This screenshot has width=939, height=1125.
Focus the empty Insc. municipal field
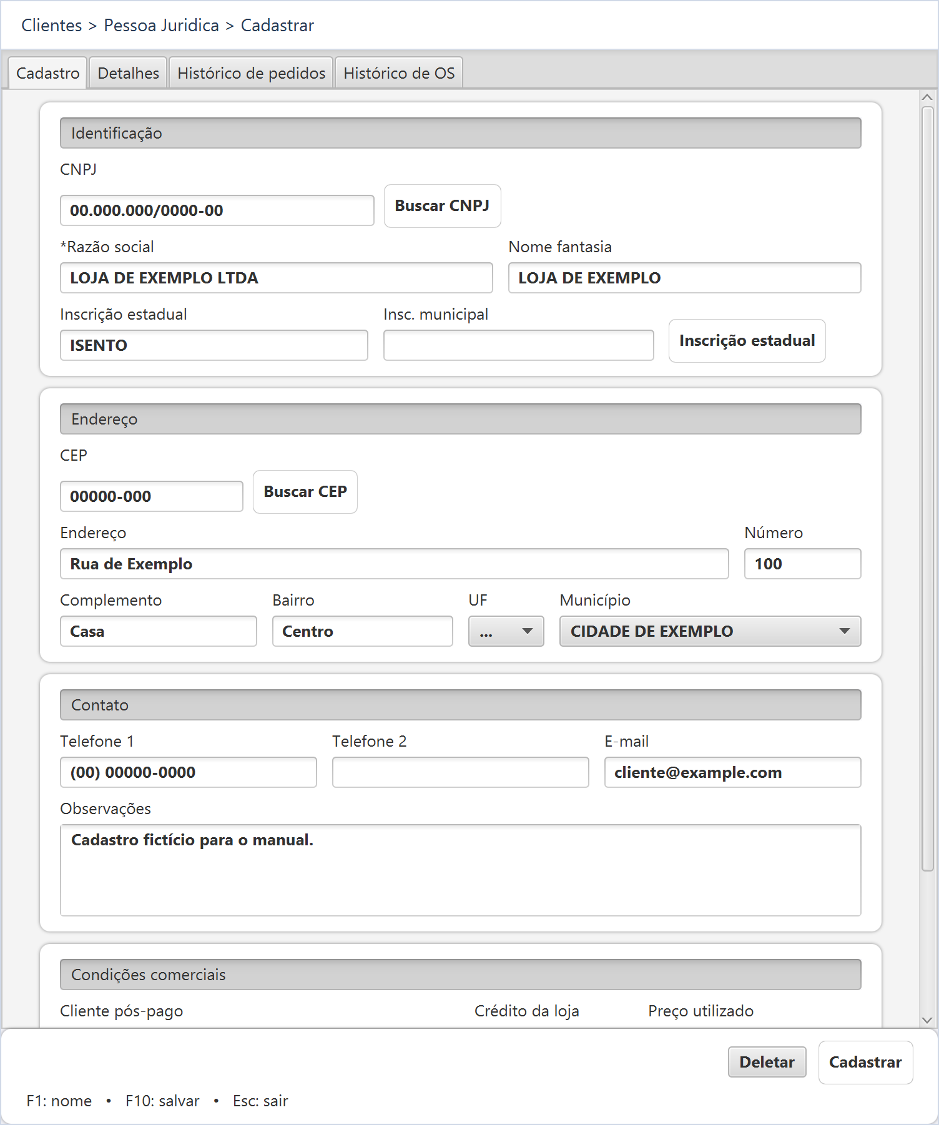[518, 345]
